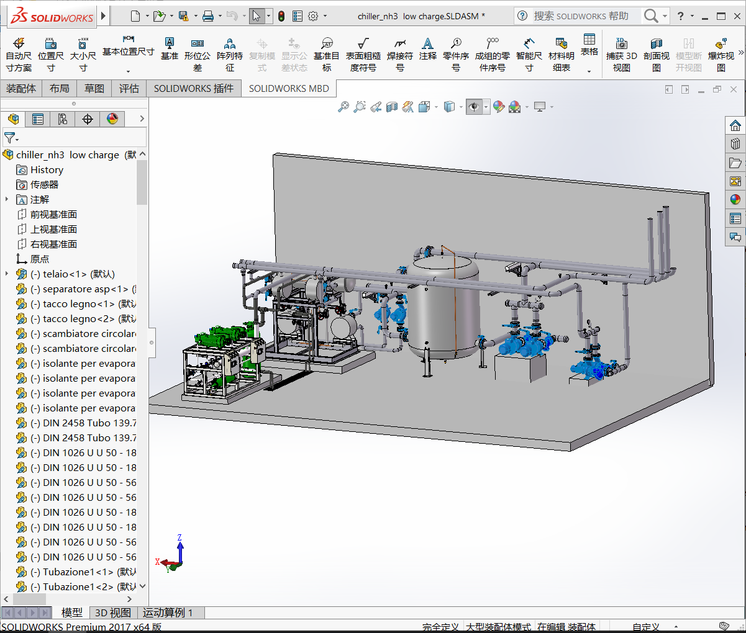The height and width of the screenshot is (633, 746).
Task: Open the 3D 视图 bottom tab
Action: (112, 613)
